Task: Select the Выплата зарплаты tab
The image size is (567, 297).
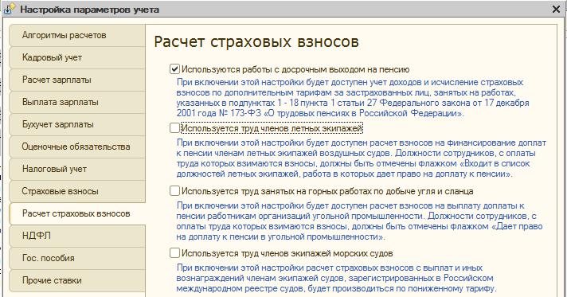Action: point(77,102)
